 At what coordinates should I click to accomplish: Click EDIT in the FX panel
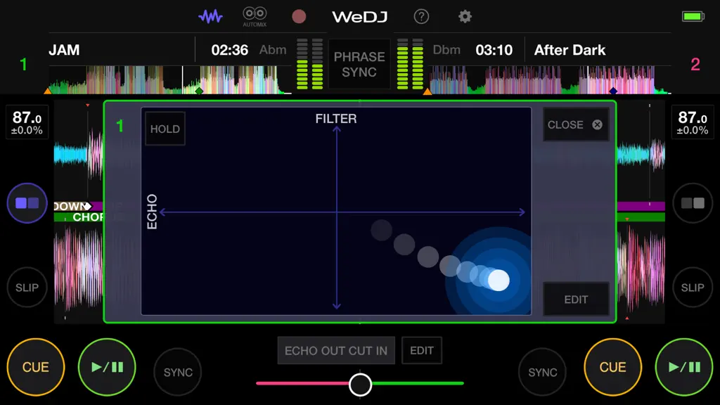576,300
